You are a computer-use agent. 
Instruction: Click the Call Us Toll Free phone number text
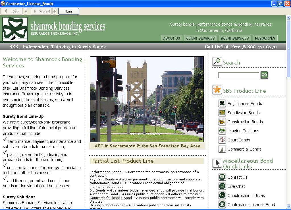tap(241, 47)
